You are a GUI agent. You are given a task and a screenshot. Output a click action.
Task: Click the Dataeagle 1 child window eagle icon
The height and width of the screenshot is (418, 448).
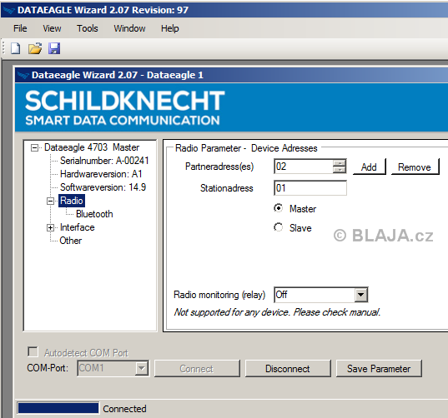[x=23, y=75]
